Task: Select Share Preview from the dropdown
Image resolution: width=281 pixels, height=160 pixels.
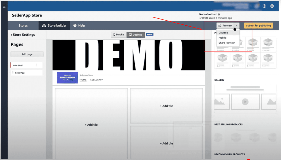Action: (227, 43)
